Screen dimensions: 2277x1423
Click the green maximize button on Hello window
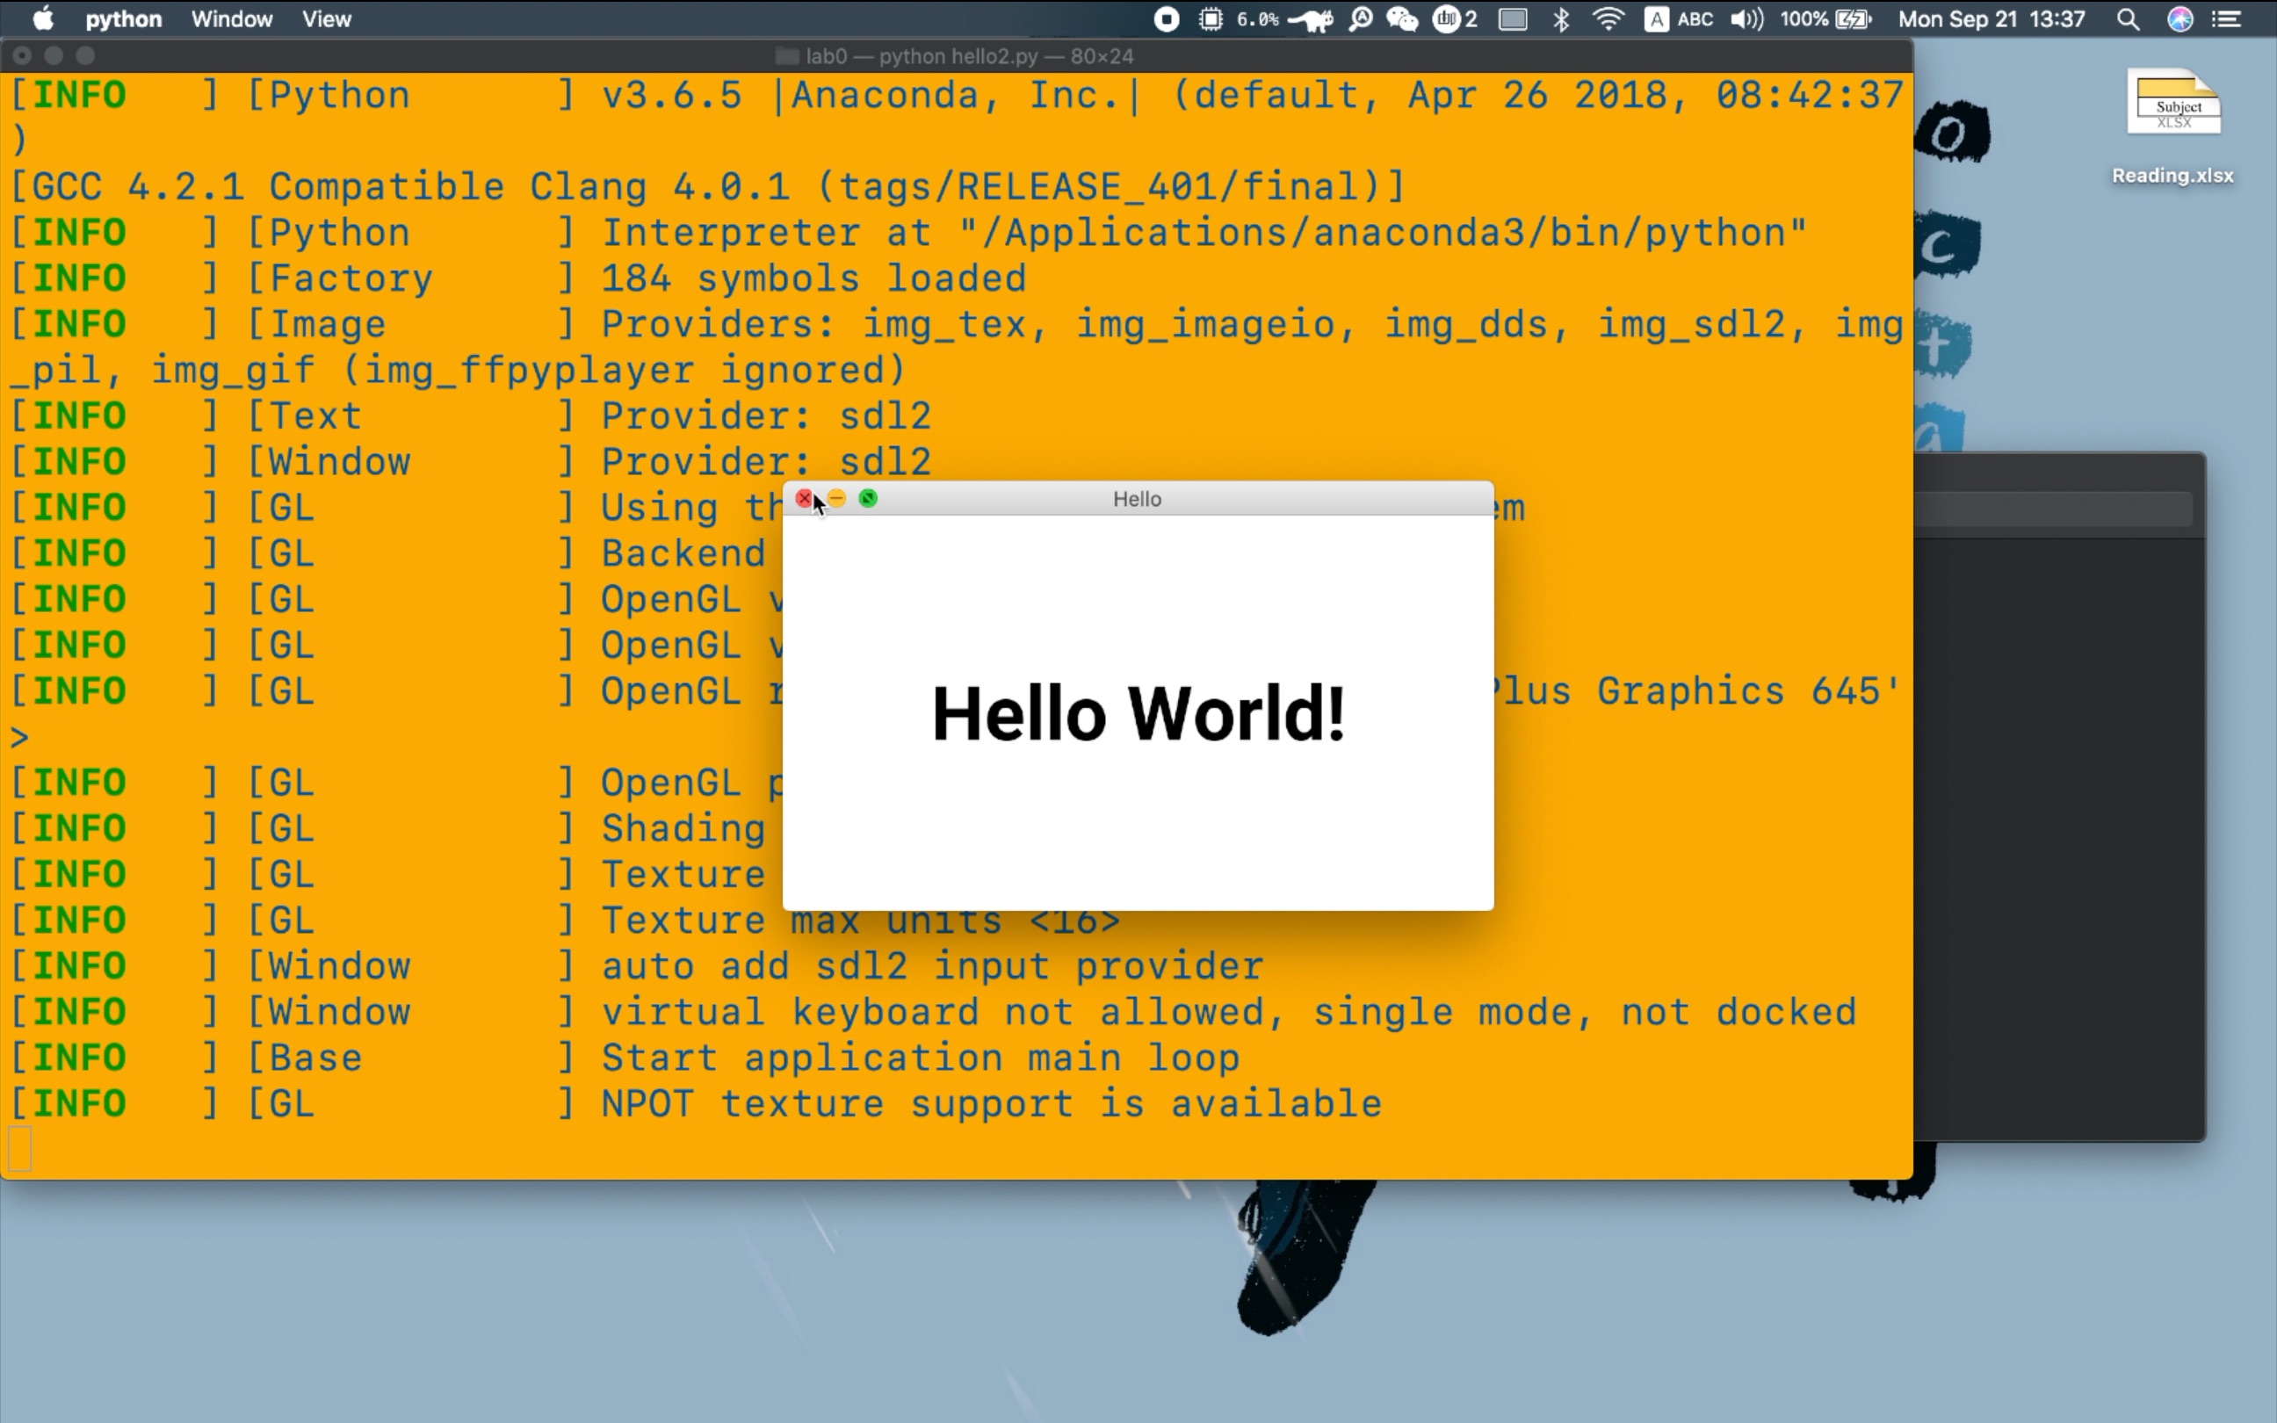point(865,498)
